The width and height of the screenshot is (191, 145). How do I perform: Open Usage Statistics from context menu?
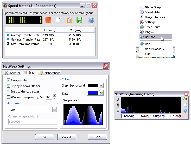pos(156,17)
